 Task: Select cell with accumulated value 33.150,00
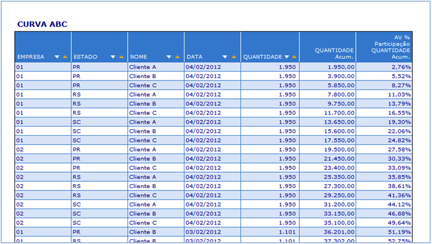328,213
